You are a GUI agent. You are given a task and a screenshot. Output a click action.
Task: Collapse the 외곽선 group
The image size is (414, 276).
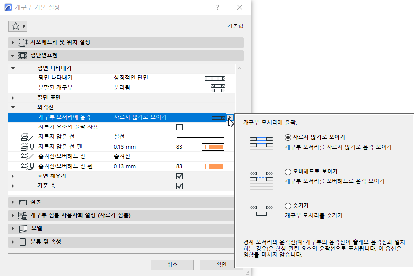coord(13,107)
